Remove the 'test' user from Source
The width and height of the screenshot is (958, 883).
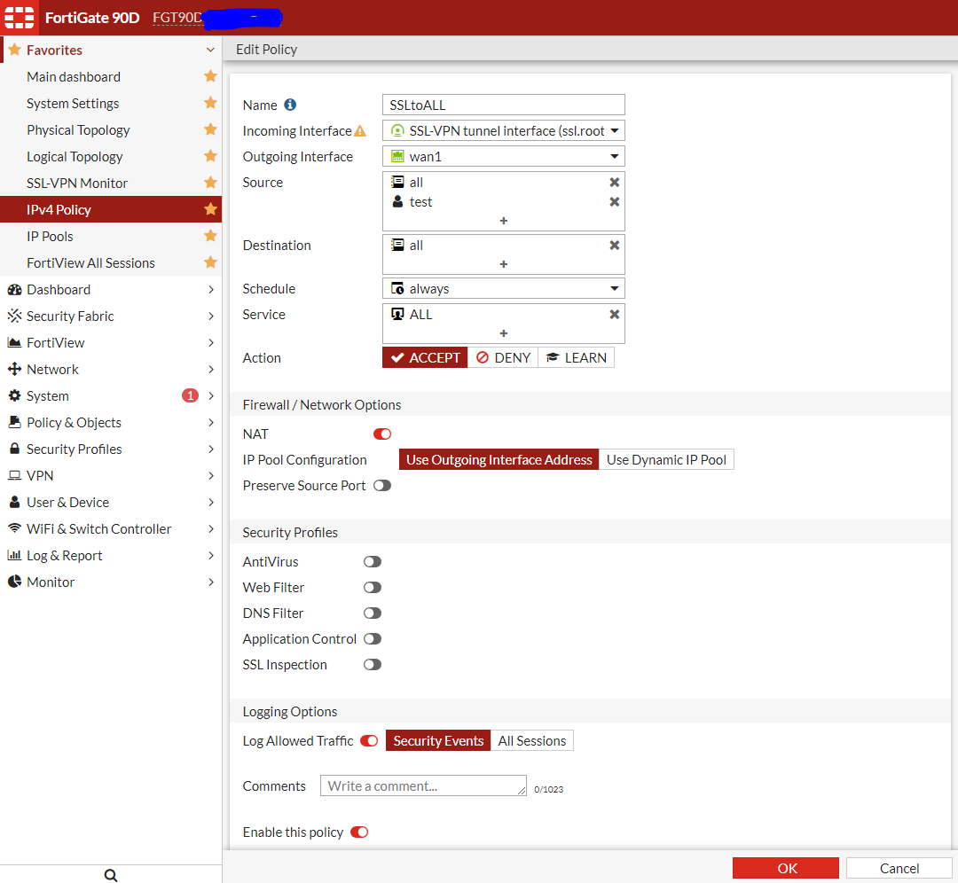coord(615,201)
